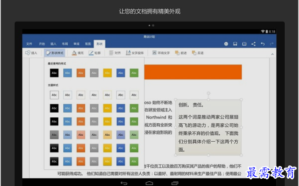
Task: Choose the yellow-outlined white Abc theme style
Action: pos(107,95)
